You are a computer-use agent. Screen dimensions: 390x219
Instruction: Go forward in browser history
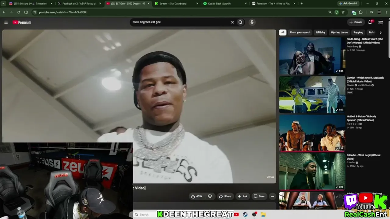tap(11, 12)
